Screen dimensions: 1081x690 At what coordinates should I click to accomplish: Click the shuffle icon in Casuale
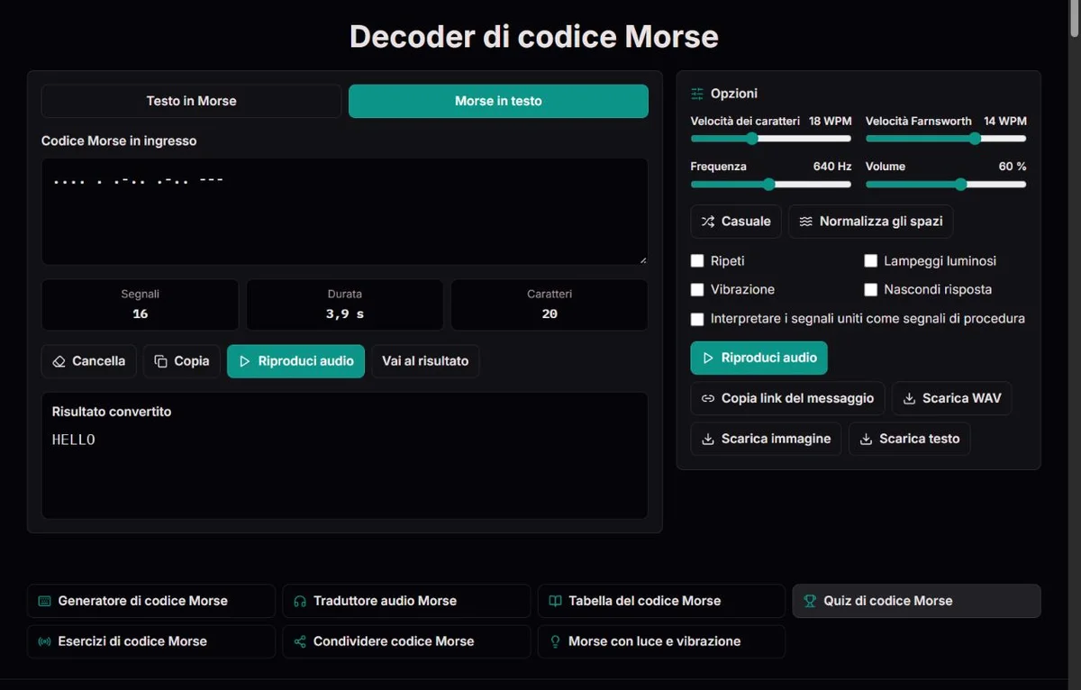[x=708, y=222]
